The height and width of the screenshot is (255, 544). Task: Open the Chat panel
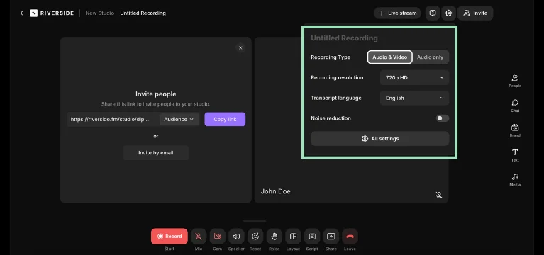(515, 106)
